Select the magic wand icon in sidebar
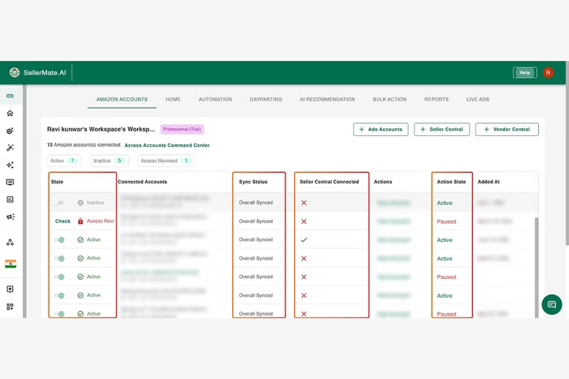The width and height of the screenshot is (569, 379). [x=10, y=147]
